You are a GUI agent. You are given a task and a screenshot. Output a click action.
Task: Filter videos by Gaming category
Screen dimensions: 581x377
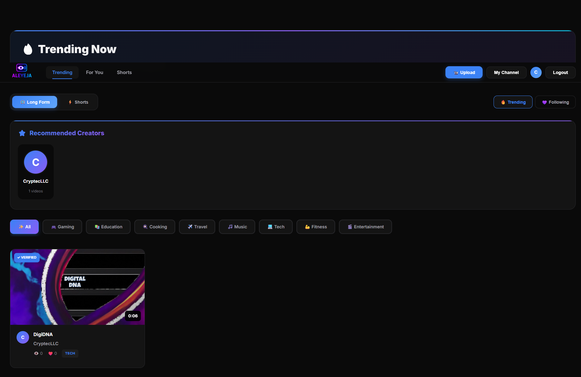click(x=62, y=227)
